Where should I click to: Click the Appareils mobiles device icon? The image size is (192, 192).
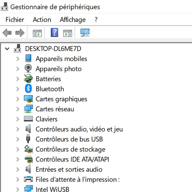click(x=28, y=58)
